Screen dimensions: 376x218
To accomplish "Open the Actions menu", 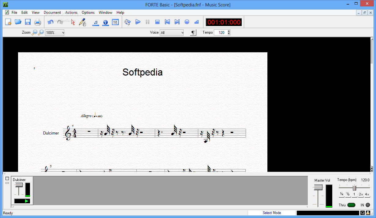I will click(x=71, y=13).
